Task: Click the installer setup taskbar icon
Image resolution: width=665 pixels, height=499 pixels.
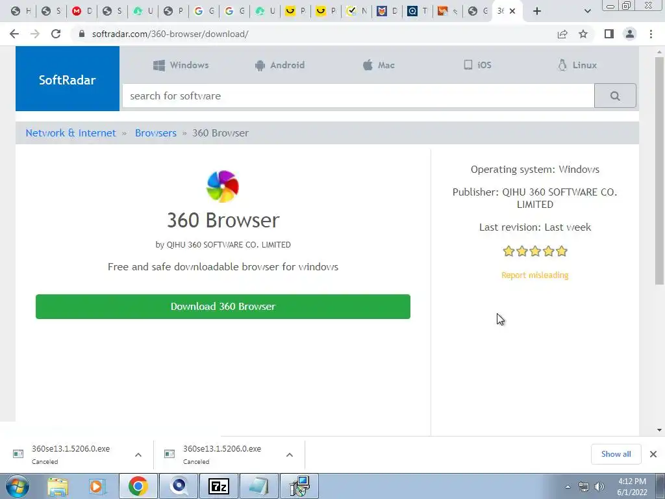Action: pyautogui.click(x=299, y=486)
